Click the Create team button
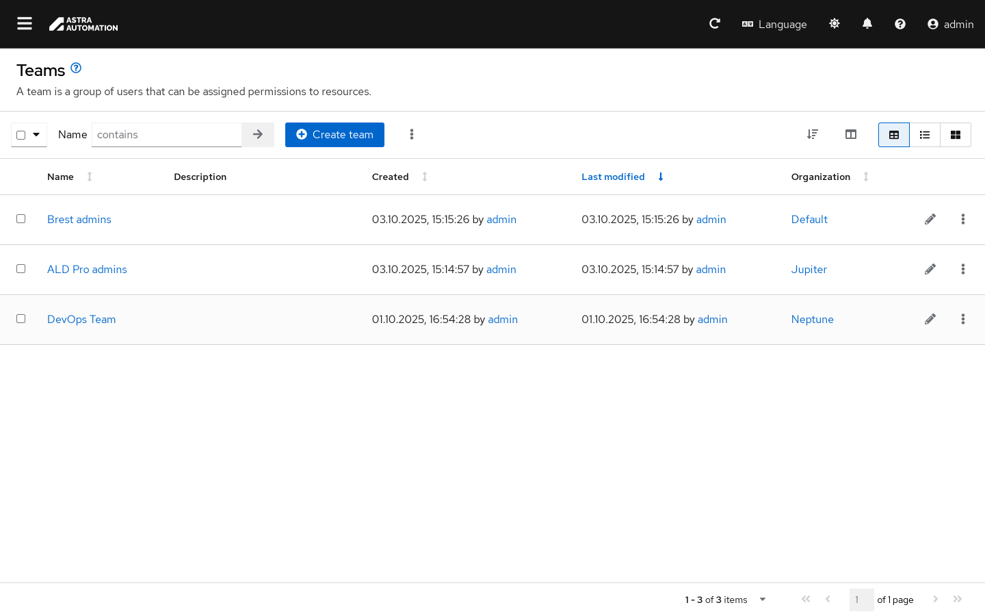This screenshot has height=616, width=985. pyautogui.click(x=334, y=135)
